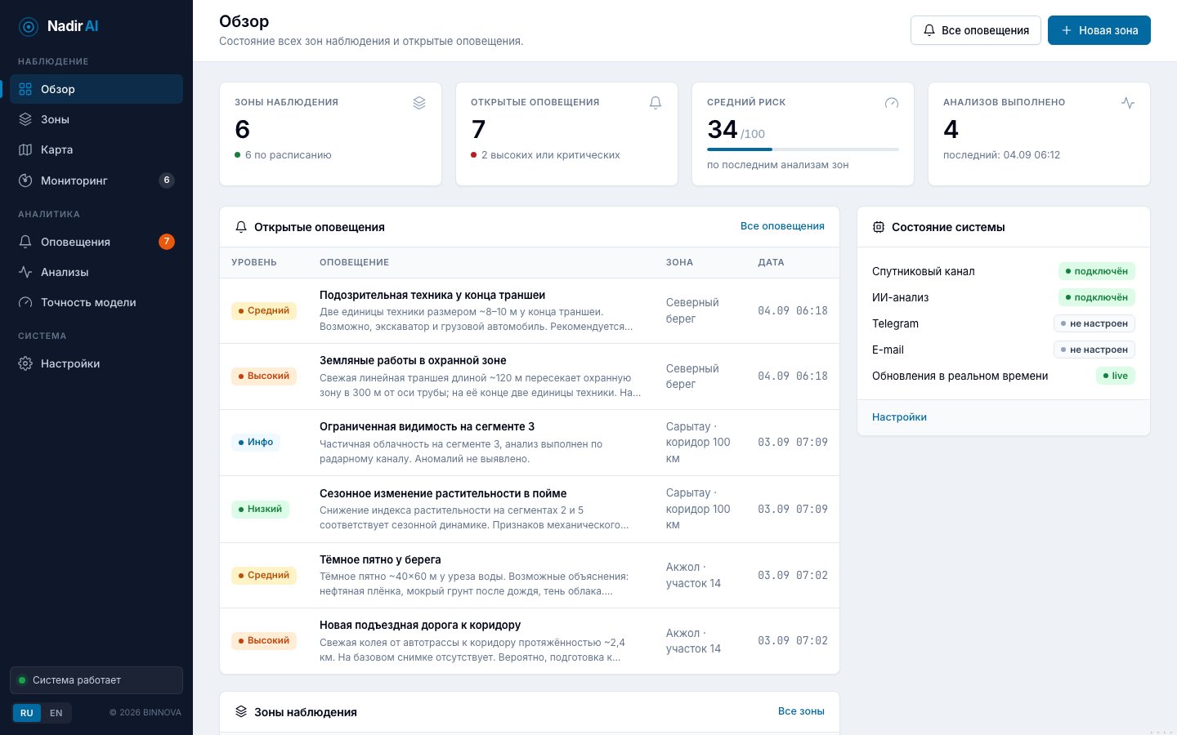Screen dimensions: 1177x735
Task: Navigate to Анализы
Action: coord(96,272)
